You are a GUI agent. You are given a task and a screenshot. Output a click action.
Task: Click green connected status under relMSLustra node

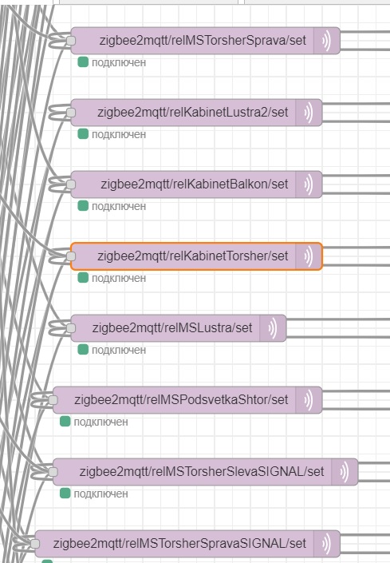pos(83,349)
